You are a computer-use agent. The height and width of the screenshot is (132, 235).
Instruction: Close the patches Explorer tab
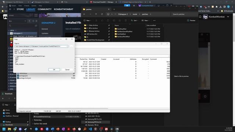point(109,9)
